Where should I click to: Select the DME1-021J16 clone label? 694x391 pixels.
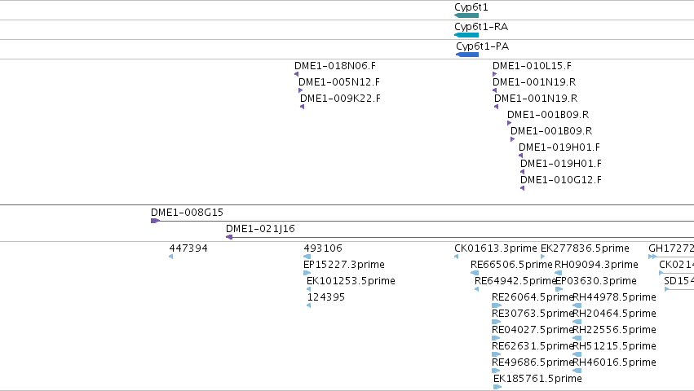[x=260, y=229]
